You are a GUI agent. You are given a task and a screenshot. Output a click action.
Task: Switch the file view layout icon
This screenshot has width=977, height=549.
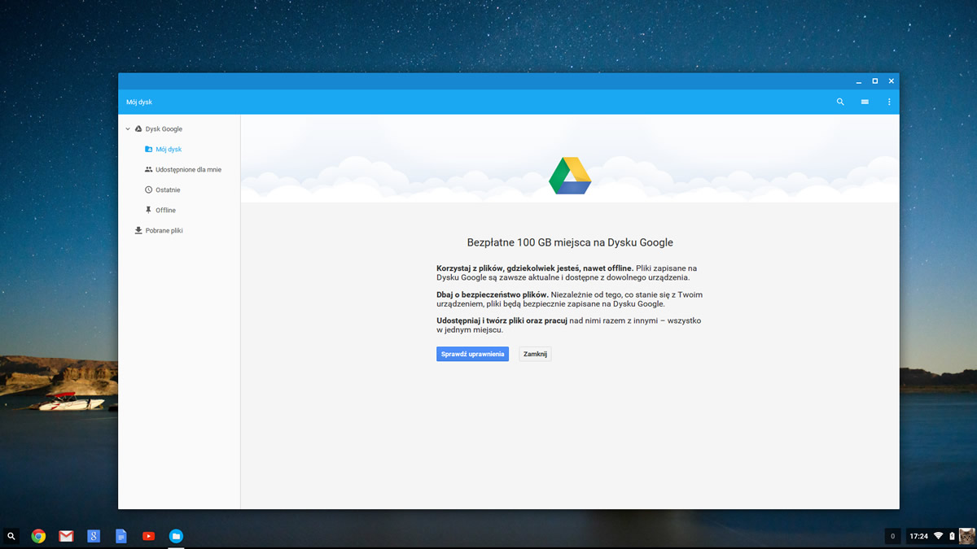865,102
